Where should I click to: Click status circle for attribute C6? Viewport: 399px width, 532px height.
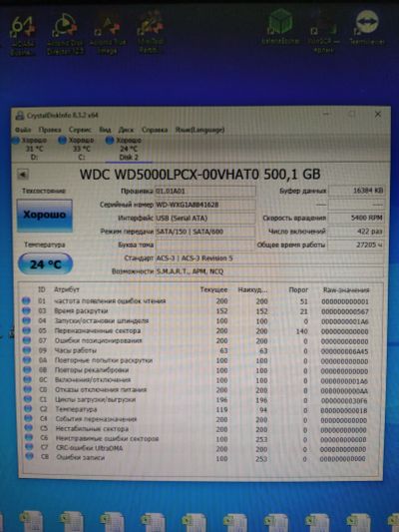coord(29,438)
